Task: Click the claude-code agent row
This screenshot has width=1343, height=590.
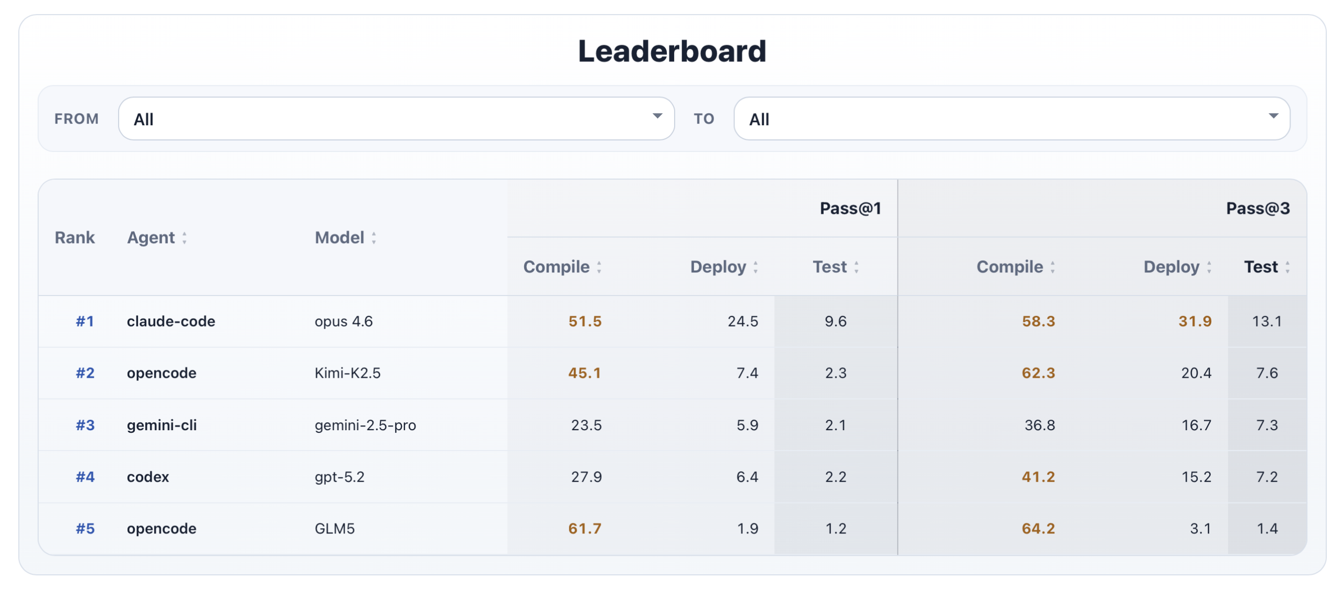Action: click(673, 321)
